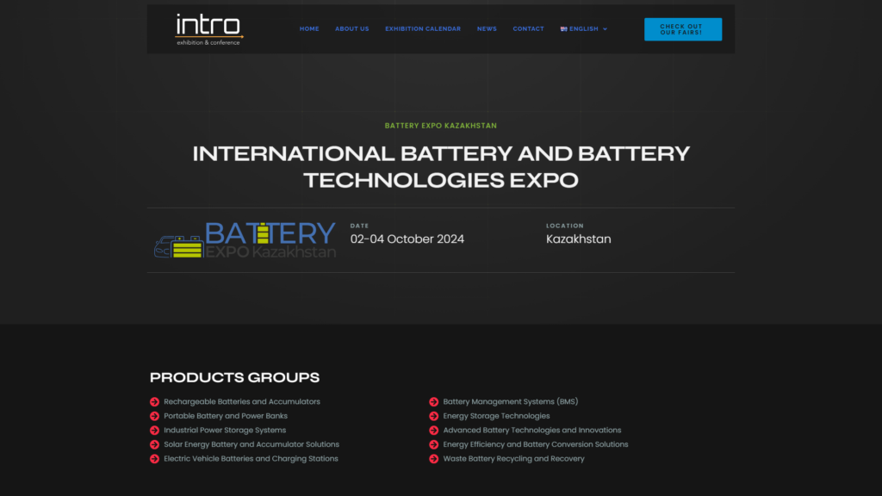Open the Exhibition Calendar menu
The image size is (882, 496).
(423, 28)
